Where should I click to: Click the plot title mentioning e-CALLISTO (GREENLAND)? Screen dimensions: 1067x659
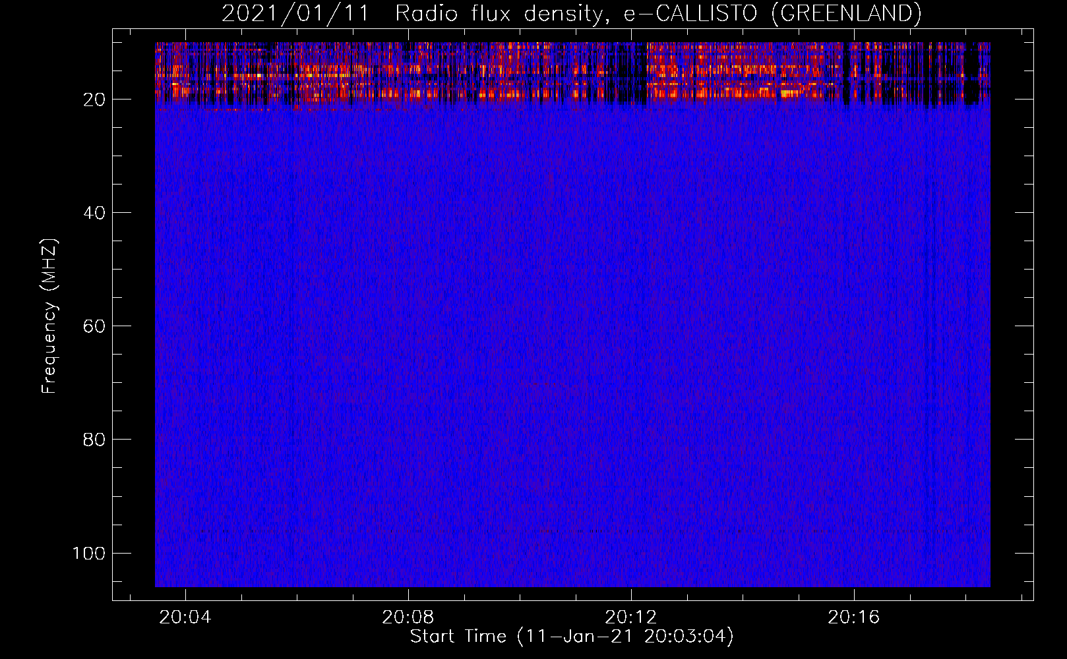pos(572,13)
